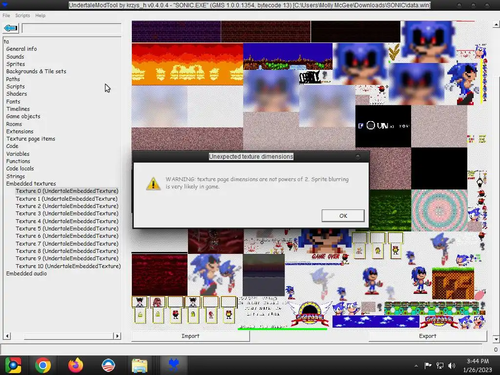Select Texture 6 entry
Viewport: 500px width, 375px height.
click(67, 236)
